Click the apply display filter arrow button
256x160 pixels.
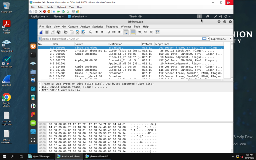[204, 39]
